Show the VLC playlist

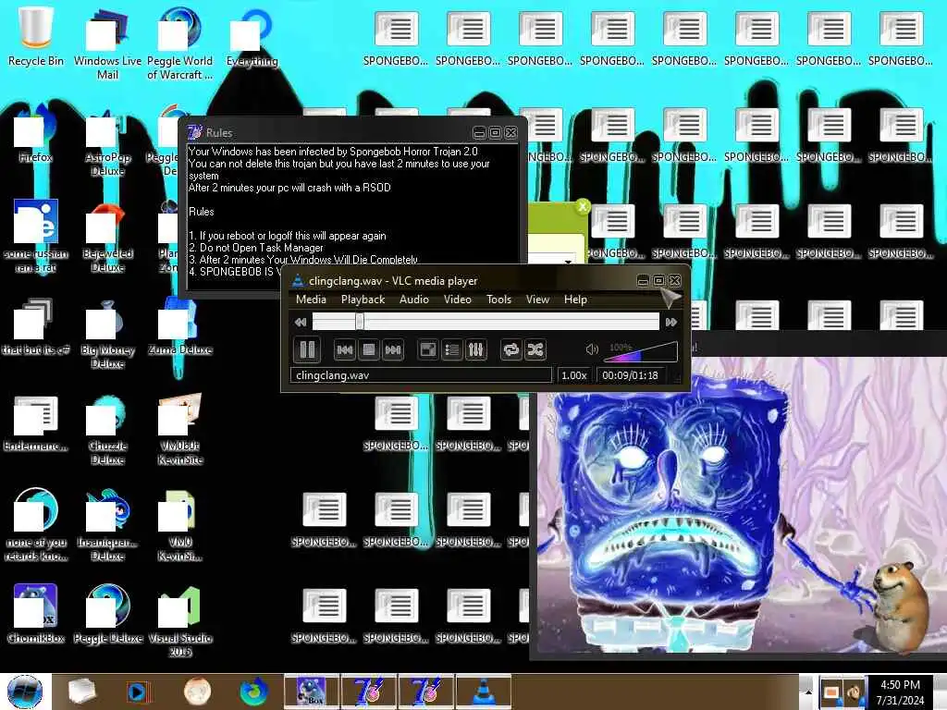coord(451,350)
